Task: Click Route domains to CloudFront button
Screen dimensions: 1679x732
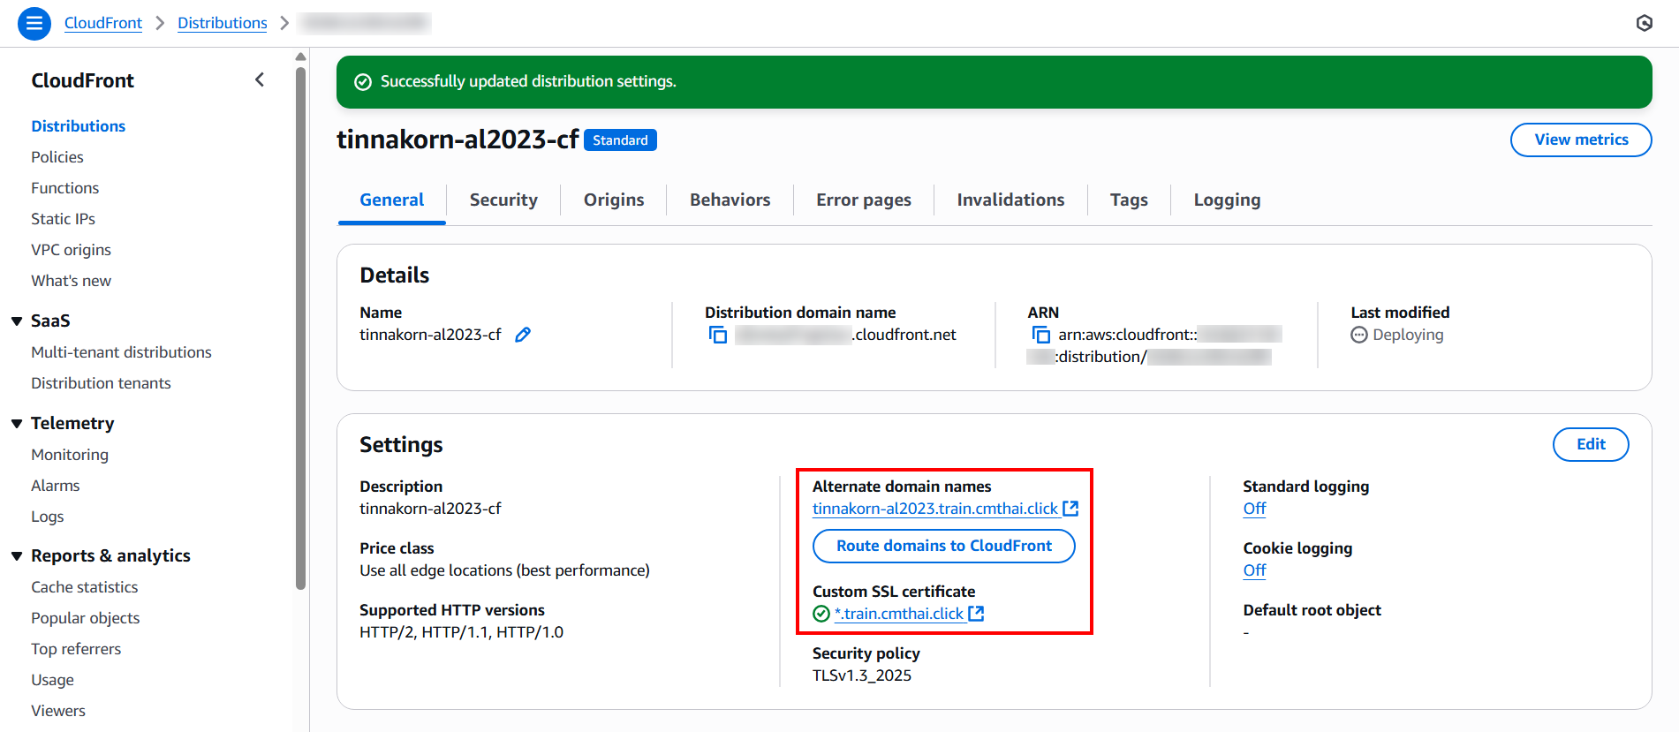Action: [944, 546]
